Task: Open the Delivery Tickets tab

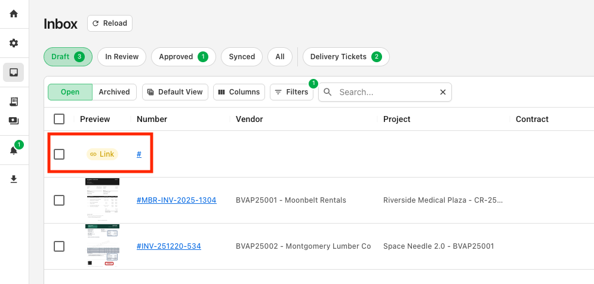Action: [346, 57]
